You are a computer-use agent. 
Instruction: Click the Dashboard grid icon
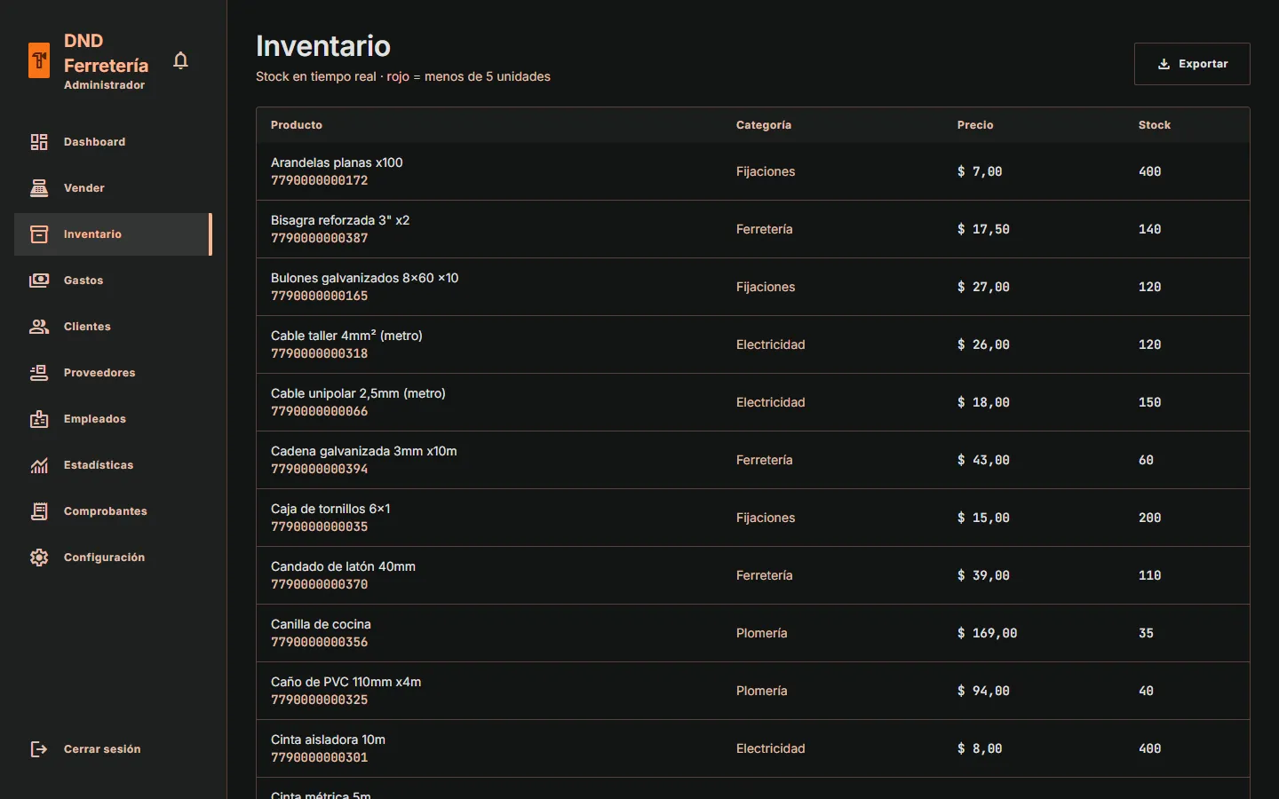(x=39, y=142)
